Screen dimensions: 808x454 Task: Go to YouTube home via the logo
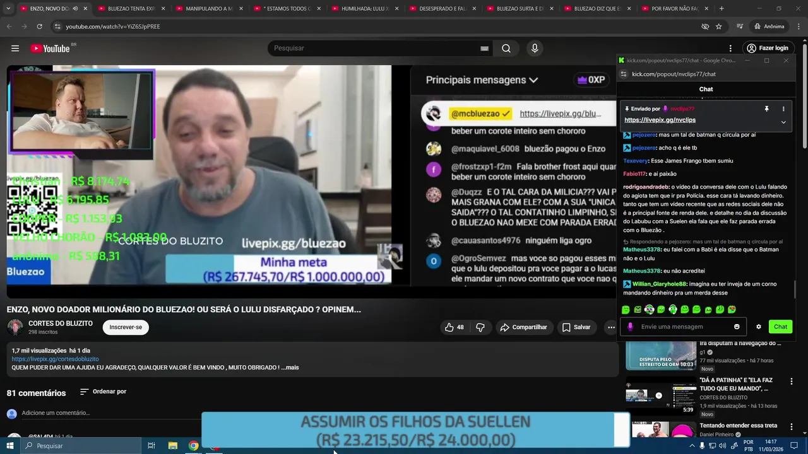pos(50,49)
